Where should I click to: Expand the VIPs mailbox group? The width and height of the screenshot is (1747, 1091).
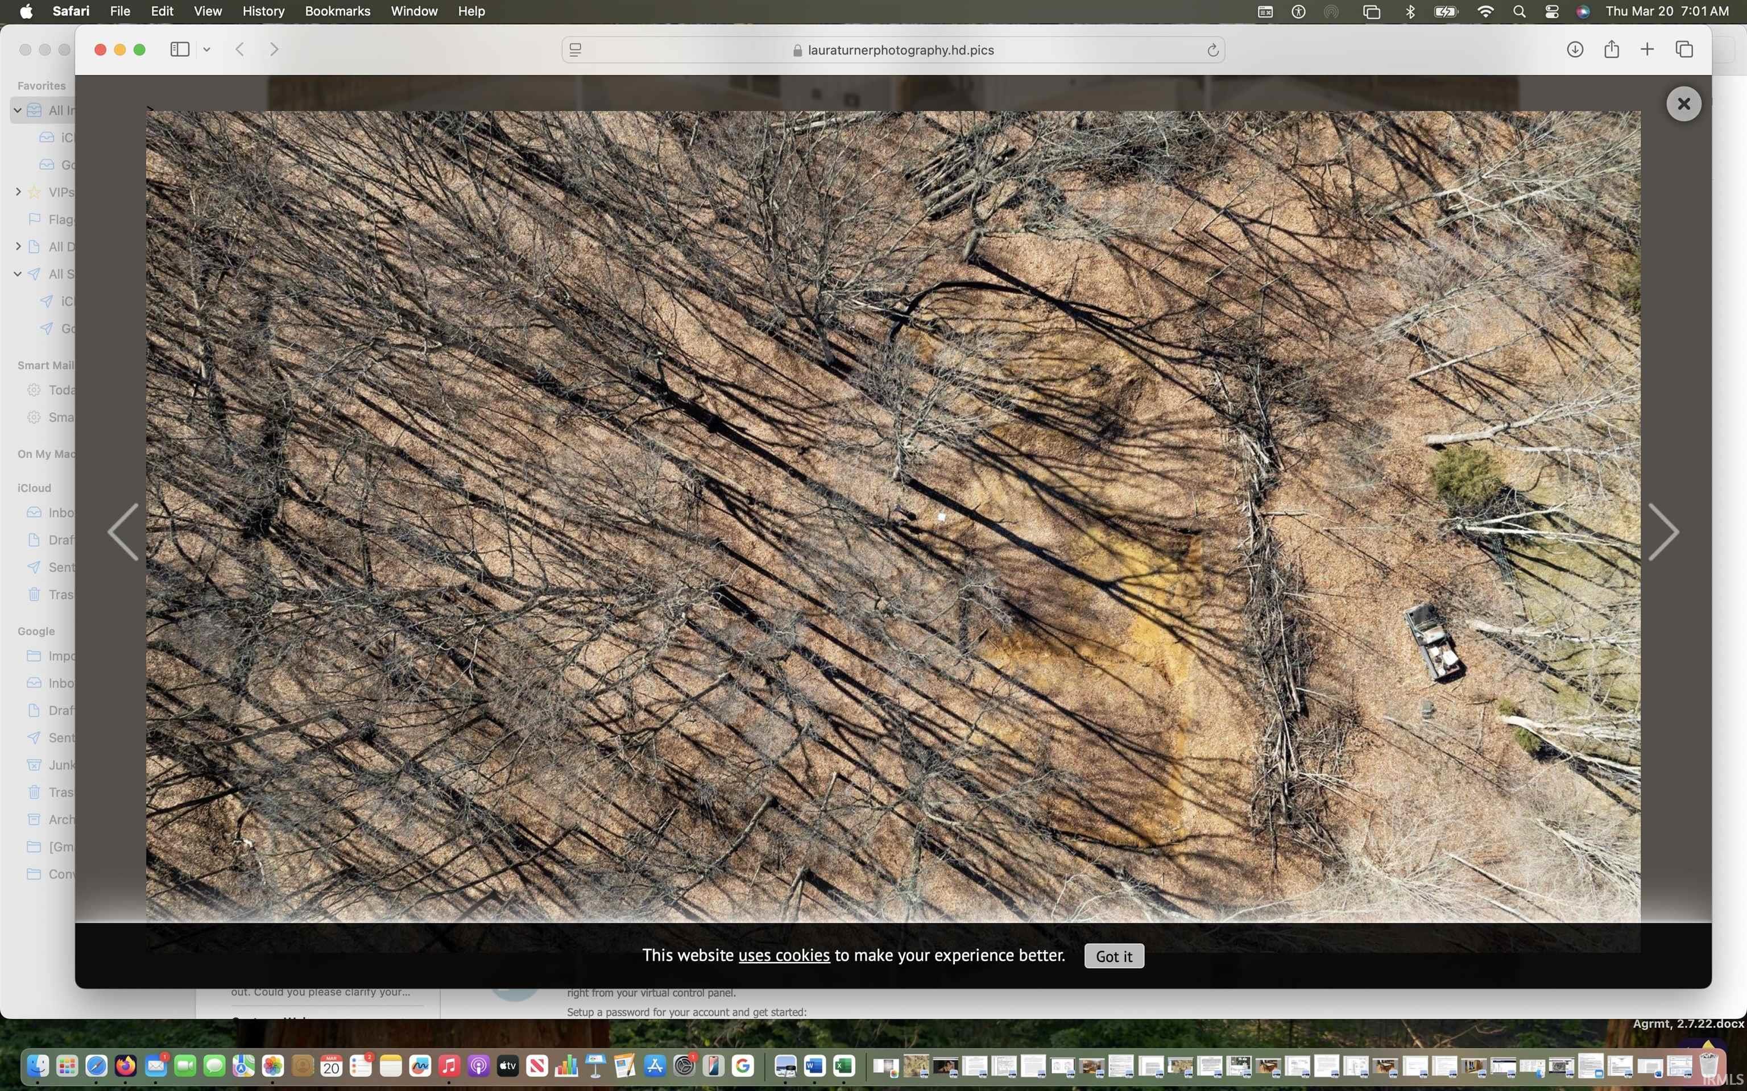pyautogui.click(x=18, y=192)
